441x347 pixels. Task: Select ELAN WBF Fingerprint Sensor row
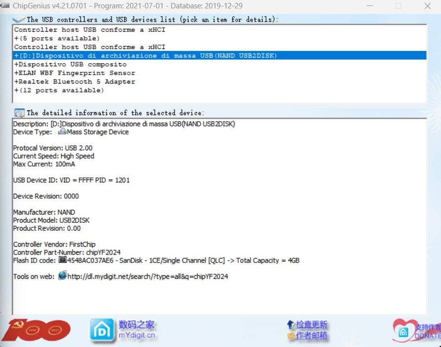click(220, 73)
